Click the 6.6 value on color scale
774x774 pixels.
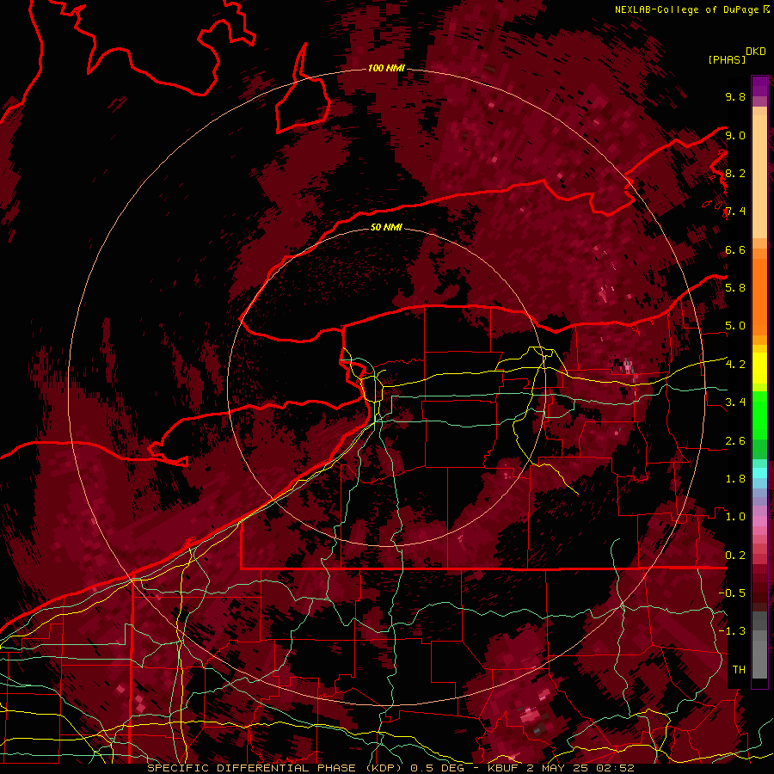click(735, 249)
